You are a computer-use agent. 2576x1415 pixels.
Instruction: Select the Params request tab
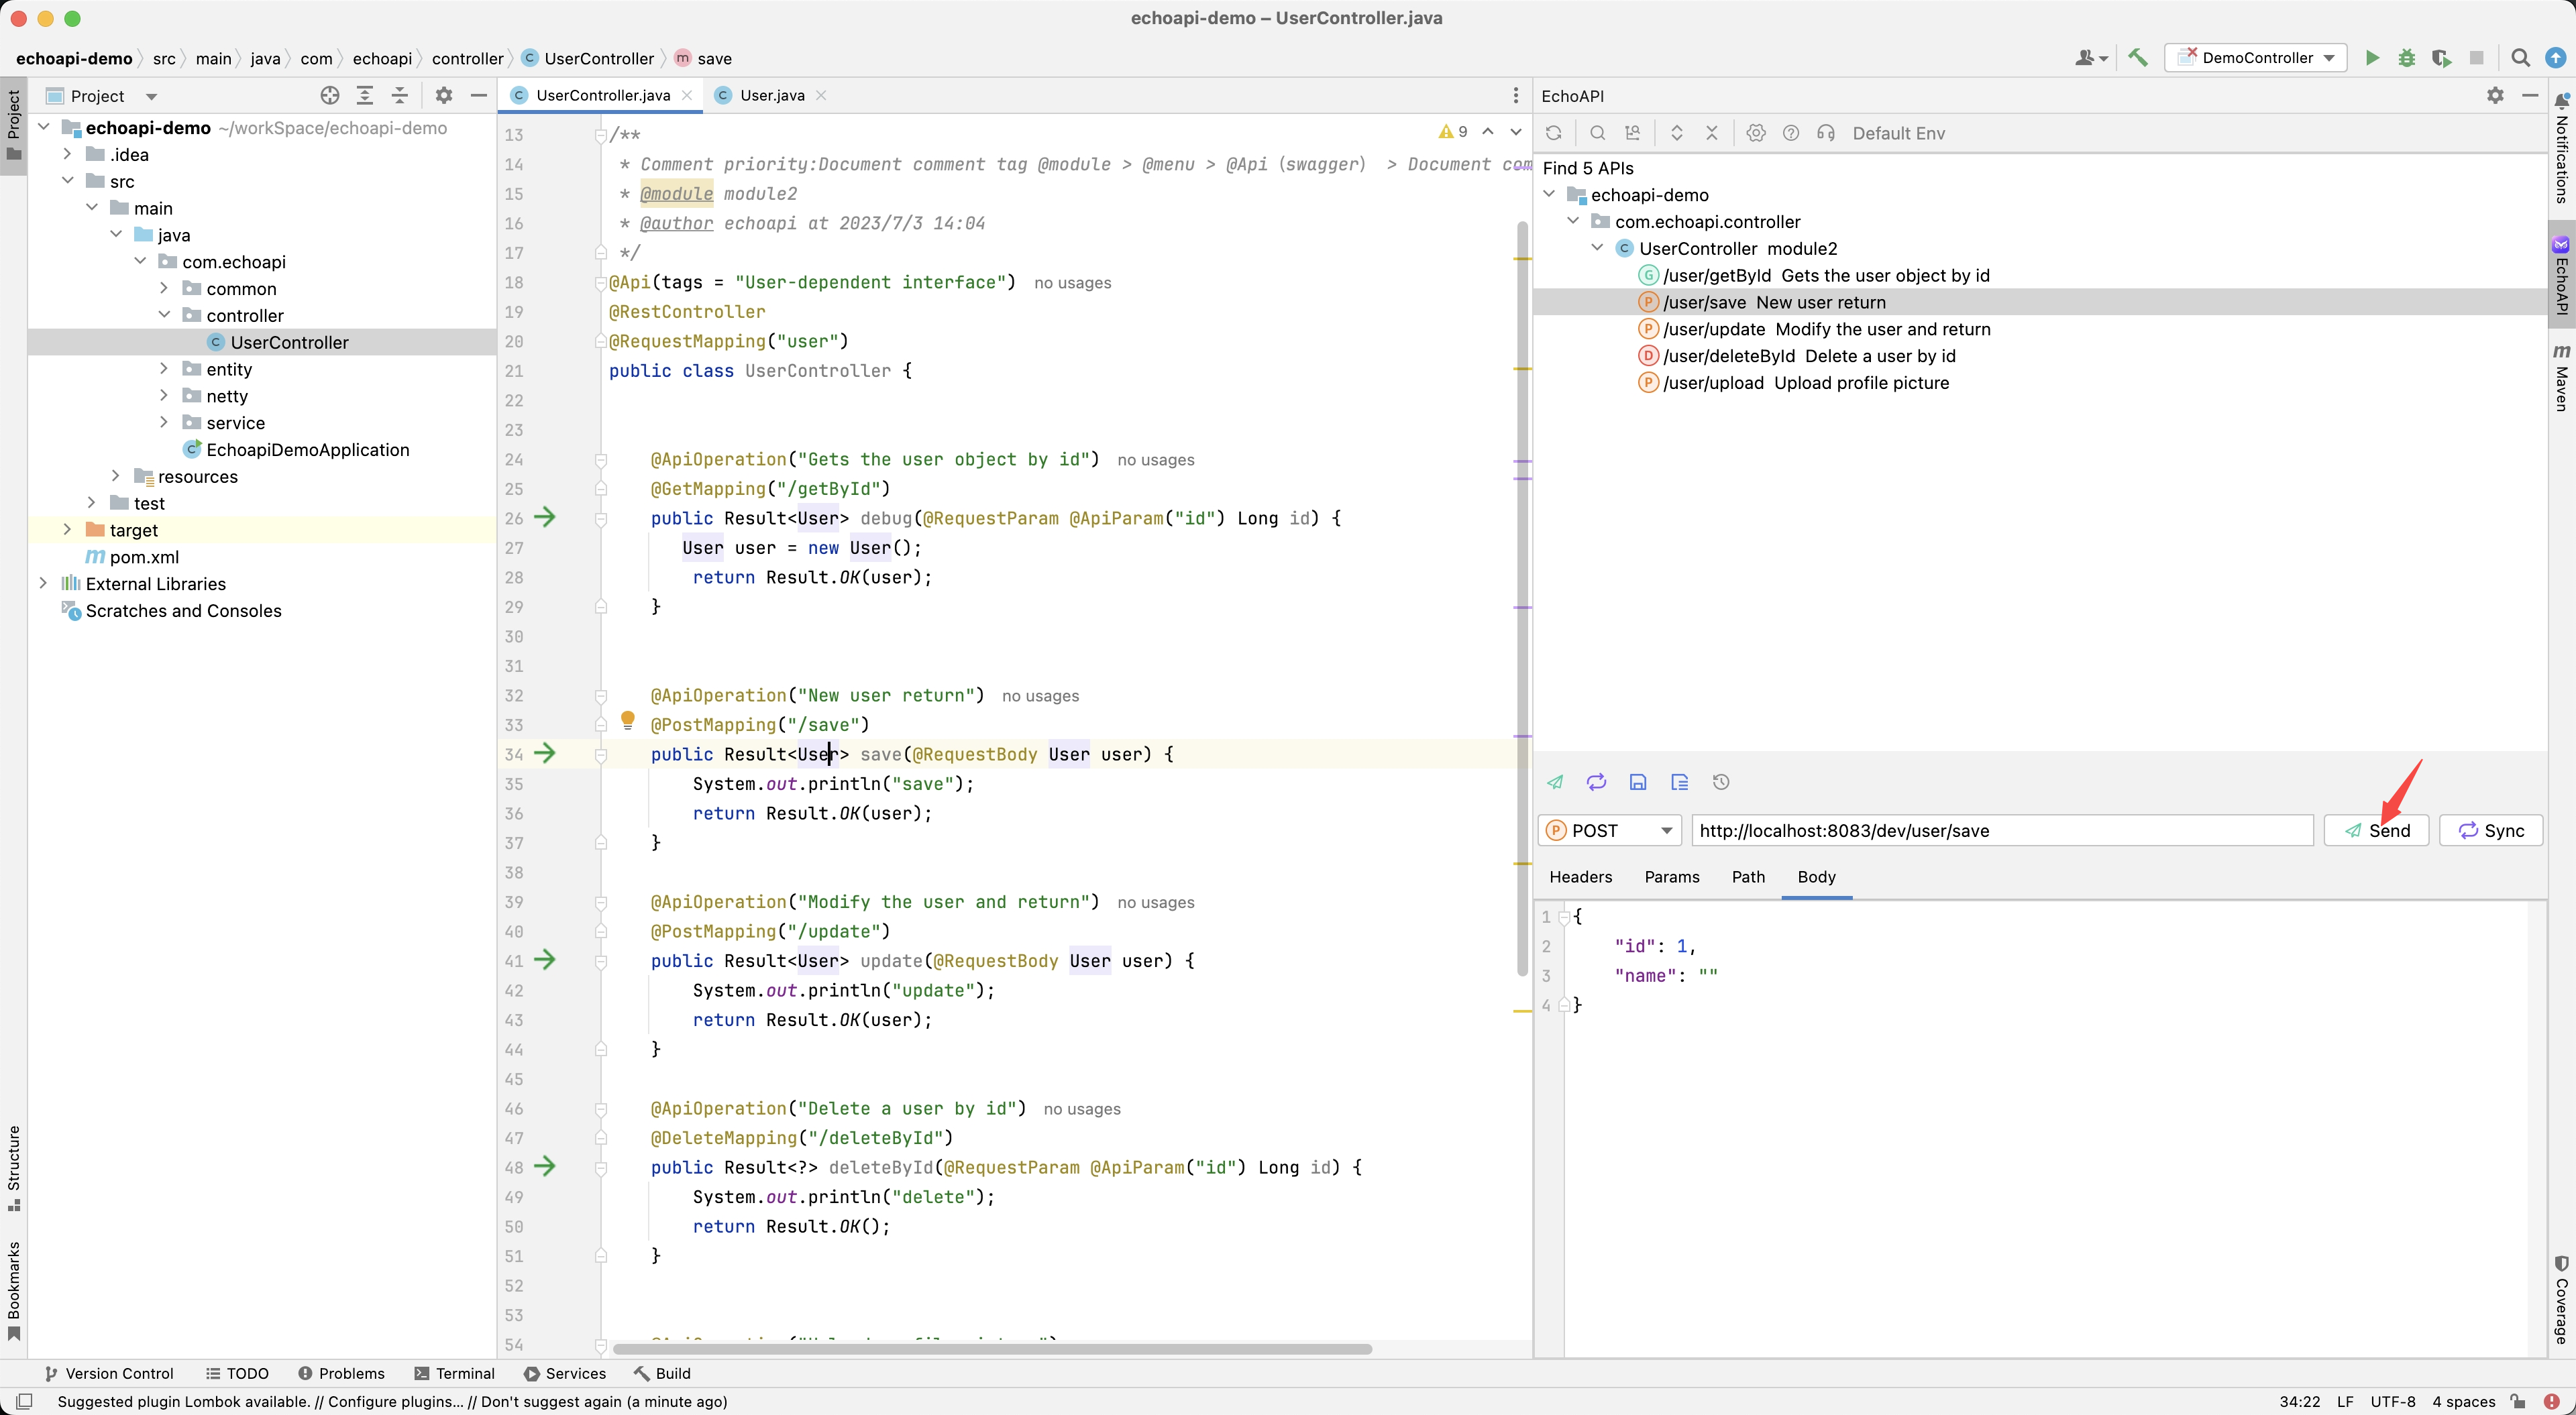coord(1671,876)
